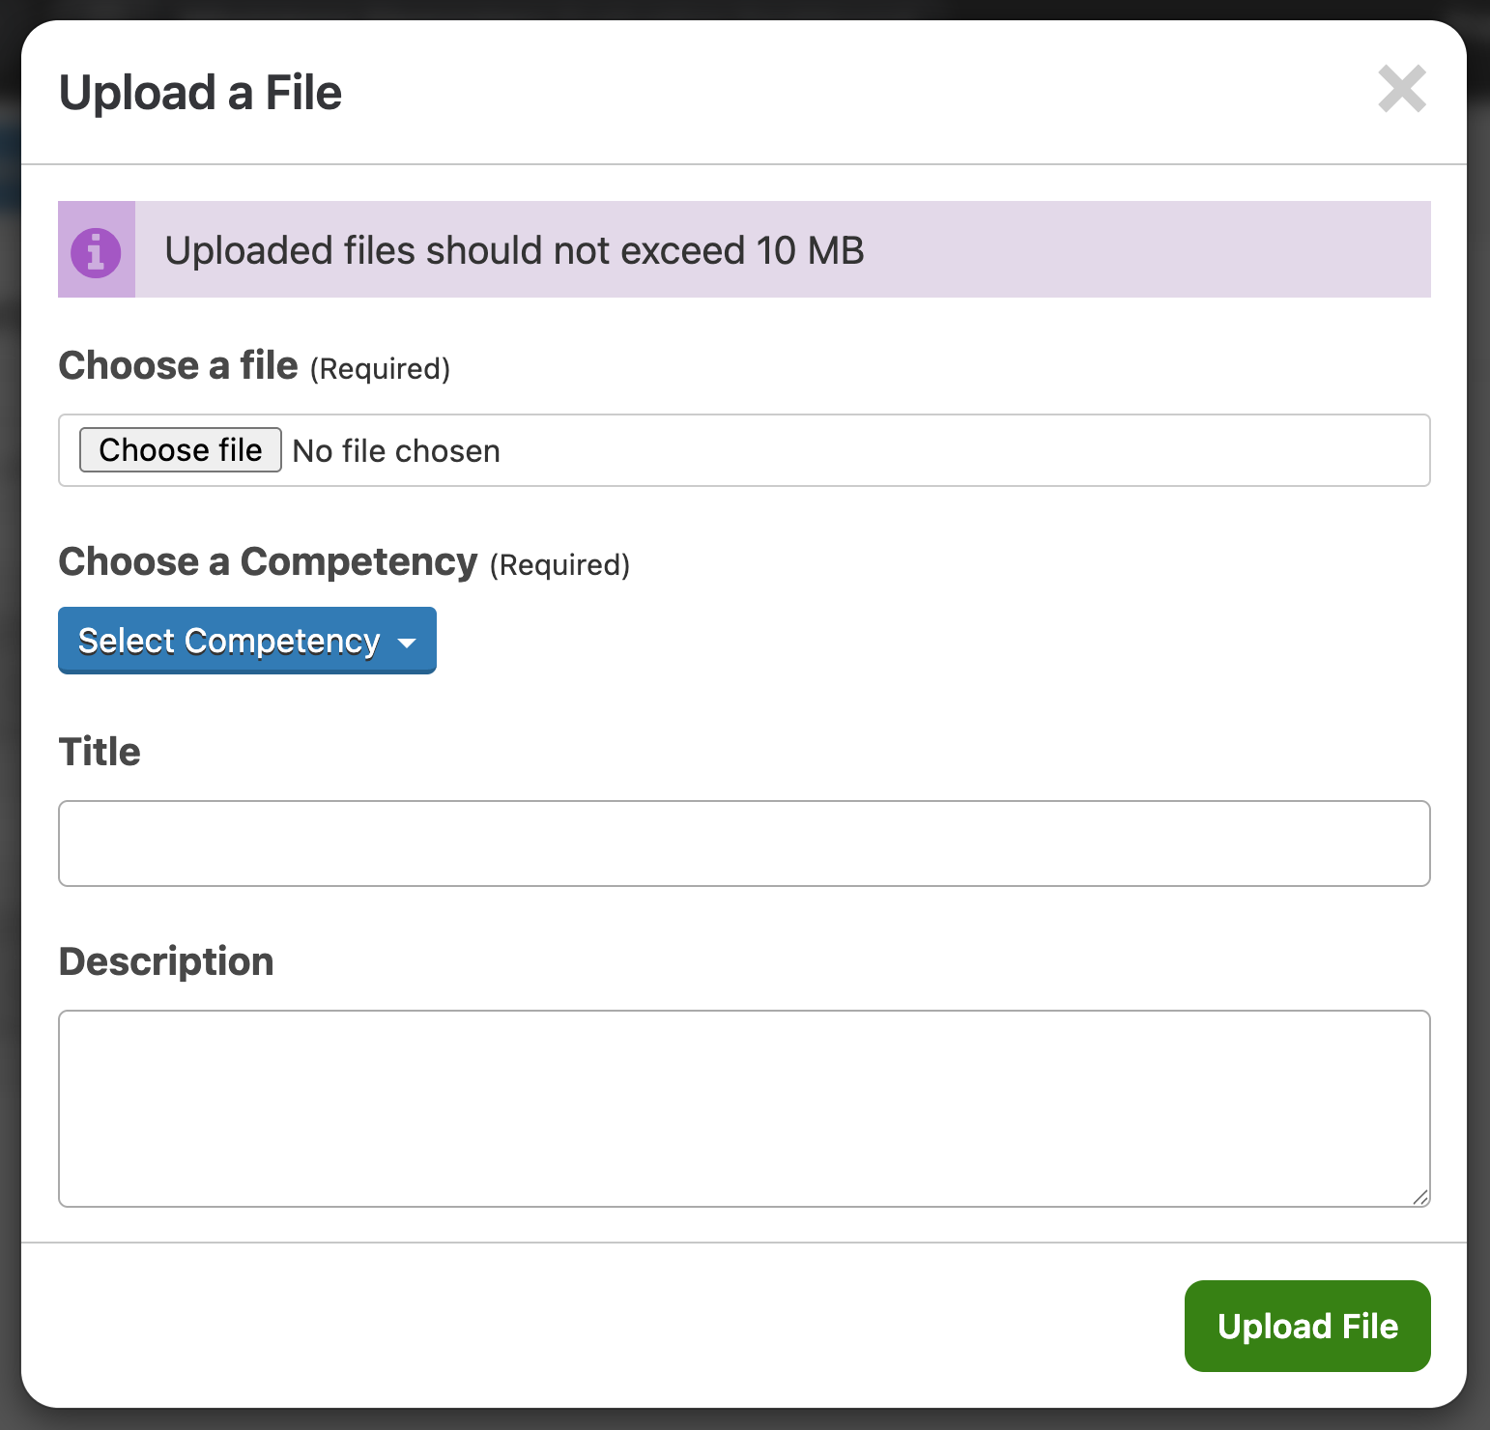Close the Upload a File dialog

(1402, 89)
